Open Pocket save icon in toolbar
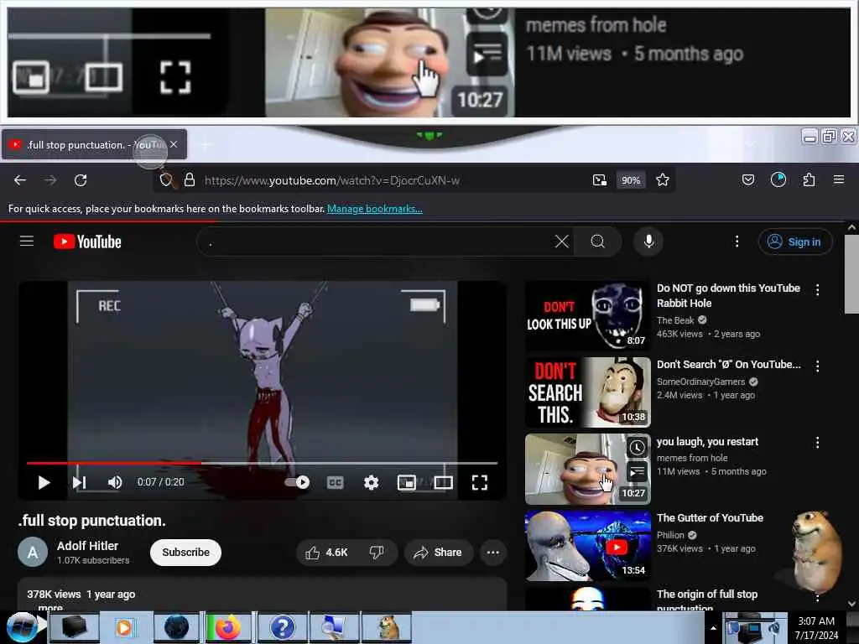 click(747, 179)
